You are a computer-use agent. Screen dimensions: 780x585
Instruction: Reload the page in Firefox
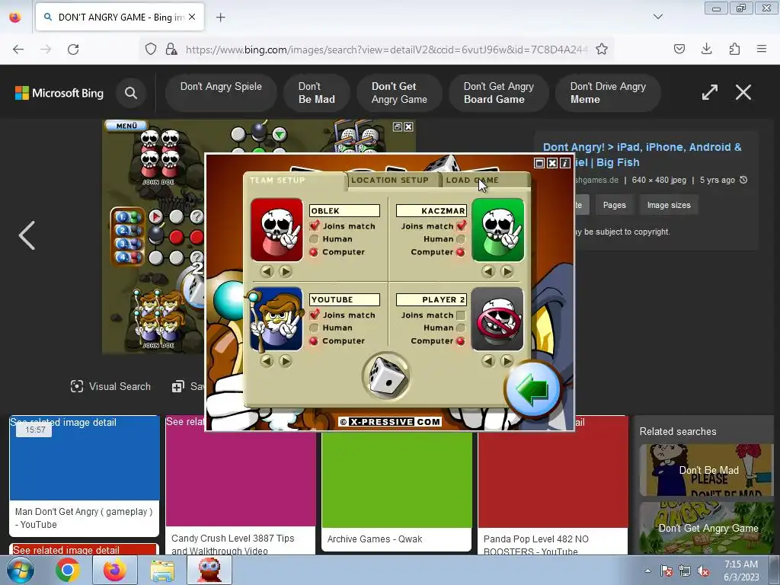pos(73,49)
